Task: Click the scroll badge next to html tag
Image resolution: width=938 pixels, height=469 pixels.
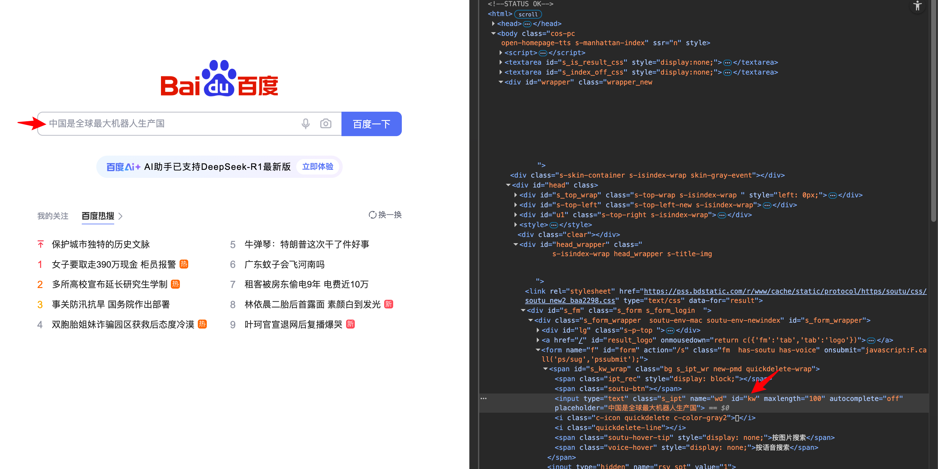Action: tap(528, 14)
